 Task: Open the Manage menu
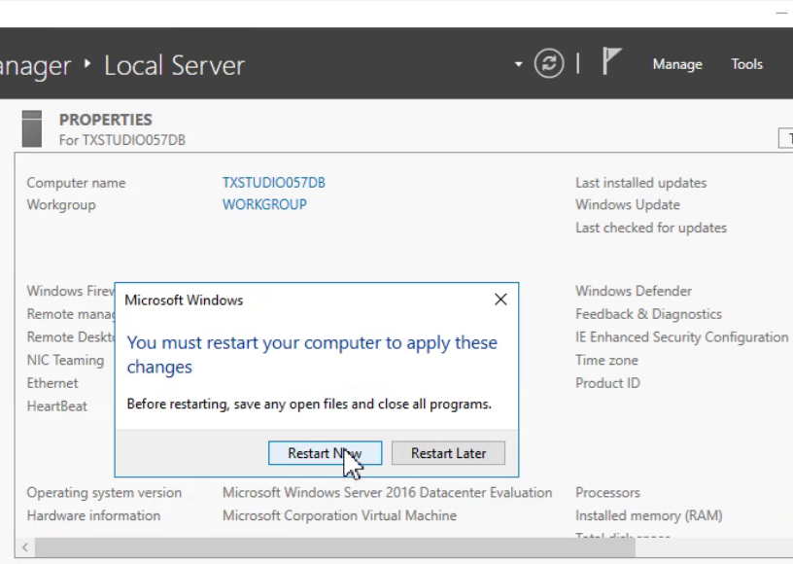point(677,64)
